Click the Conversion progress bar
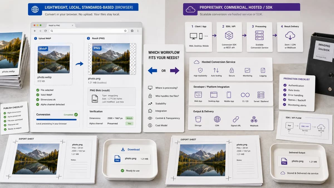This screenshot has width=334, height=188. [x=57, y=119]
